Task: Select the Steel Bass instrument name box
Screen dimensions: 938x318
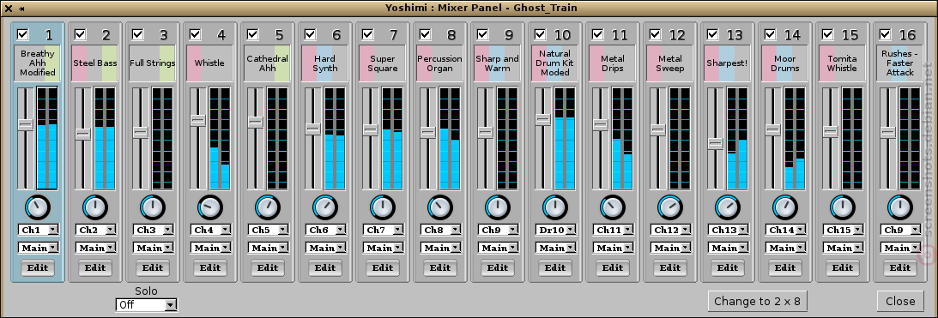Action: (94, 63)
